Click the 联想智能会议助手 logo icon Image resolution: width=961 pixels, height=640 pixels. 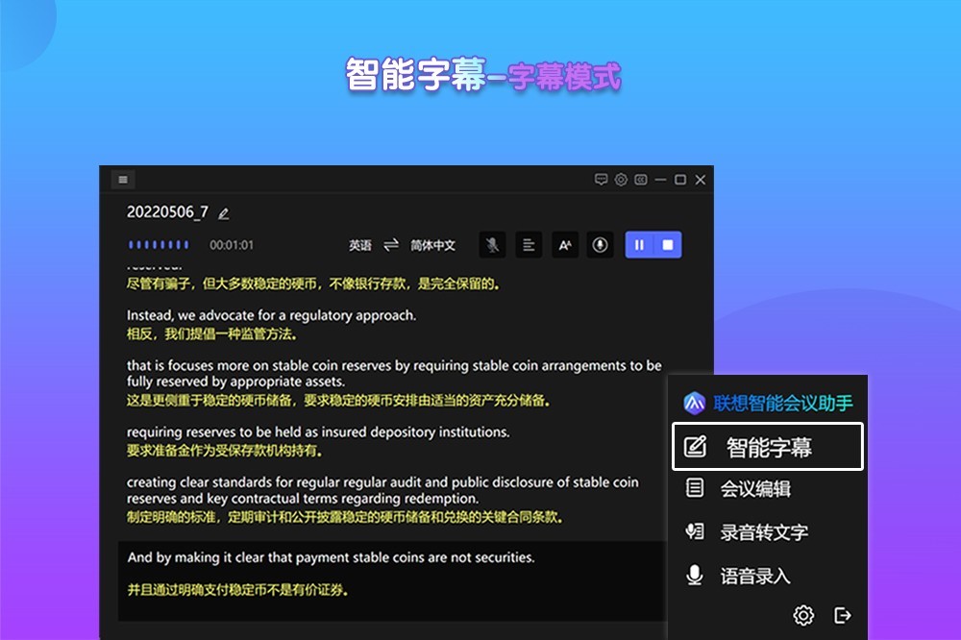[695, 403]
